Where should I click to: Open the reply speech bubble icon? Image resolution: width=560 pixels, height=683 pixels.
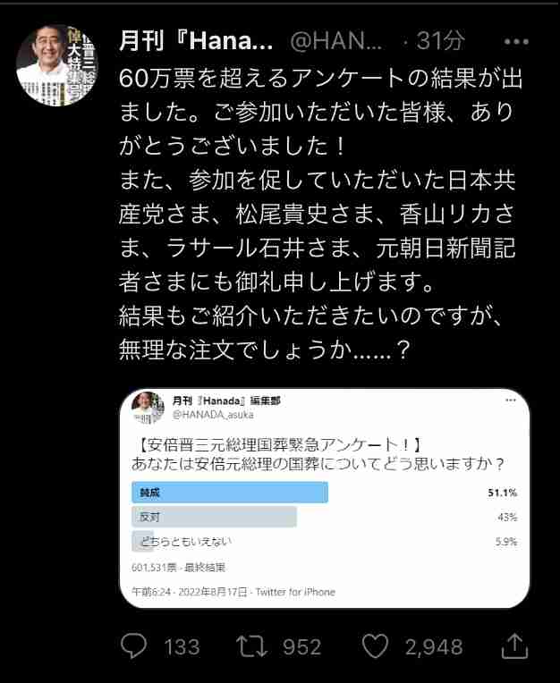133,646
